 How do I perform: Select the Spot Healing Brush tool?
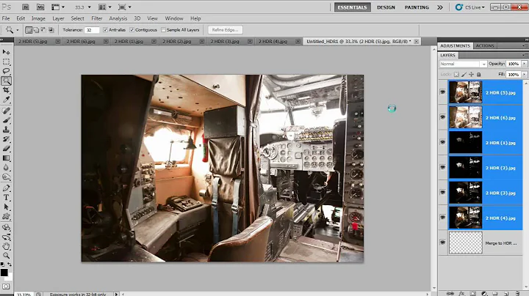click(6, 111)
